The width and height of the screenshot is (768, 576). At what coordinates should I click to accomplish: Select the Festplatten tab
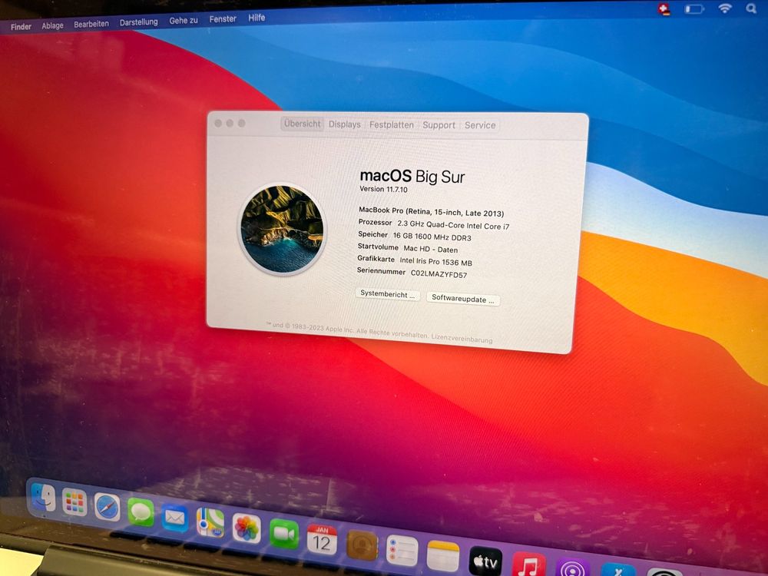pyautogui.click(x=392, y=124)
